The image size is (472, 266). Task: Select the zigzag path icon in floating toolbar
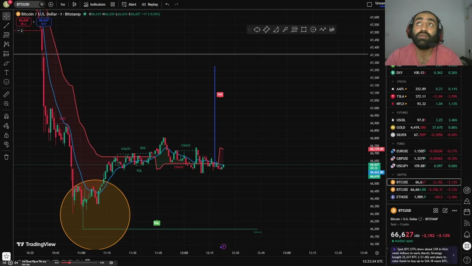pyautogui.click(x=323, y=30)
